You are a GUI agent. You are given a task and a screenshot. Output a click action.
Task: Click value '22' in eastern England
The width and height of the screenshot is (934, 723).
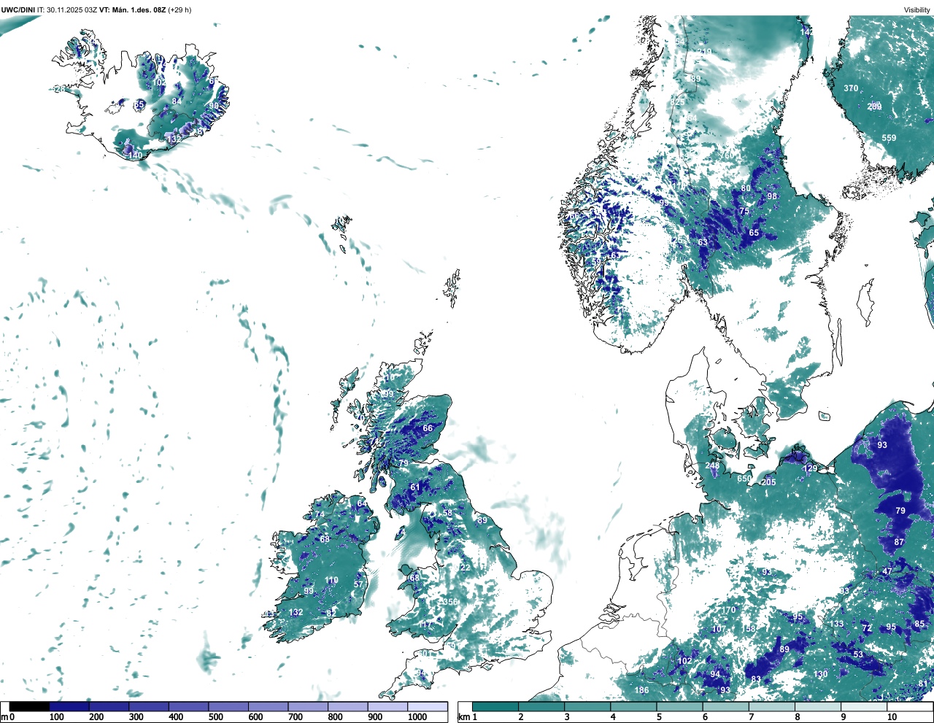[466, 568]
